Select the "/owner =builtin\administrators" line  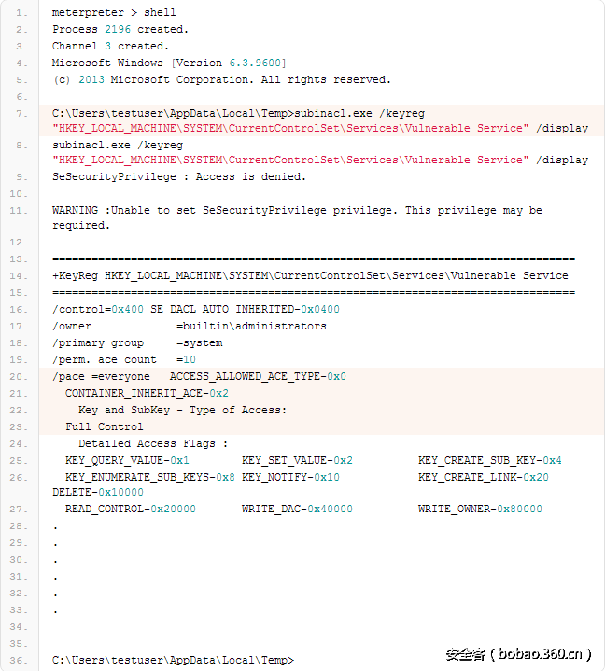[190, 326]
